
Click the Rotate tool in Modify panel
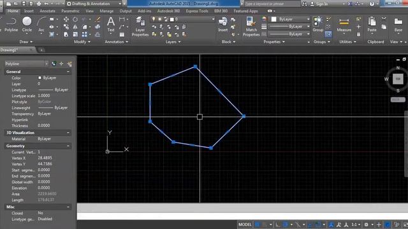(x=75, y=20)
